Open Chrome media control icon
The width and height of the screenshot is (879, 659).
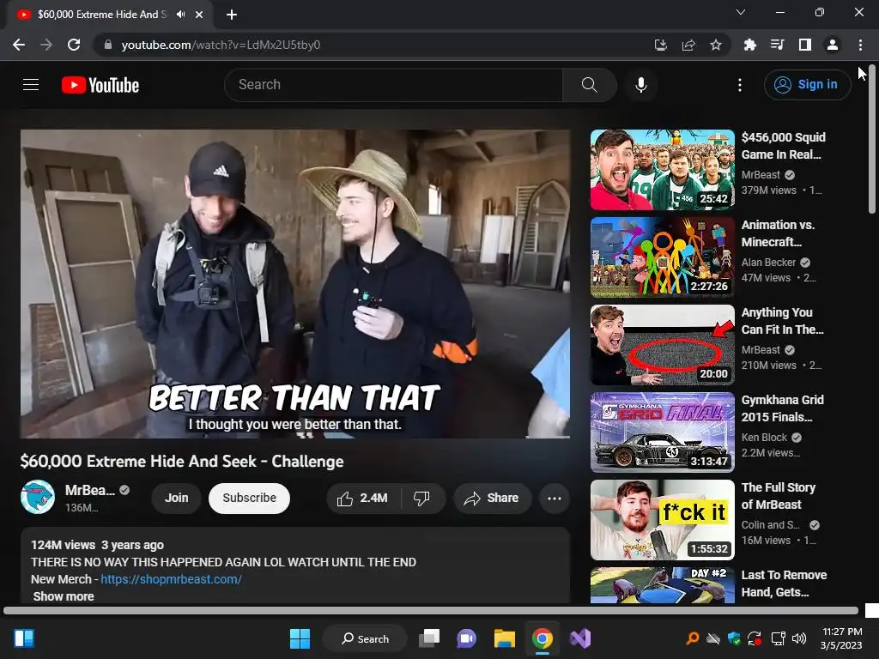click(777, 45)
